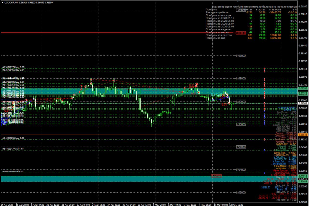Click the 'Прибыль за 2020.05.07' row label
Screen dimensions: 309x206
point(220,24)
